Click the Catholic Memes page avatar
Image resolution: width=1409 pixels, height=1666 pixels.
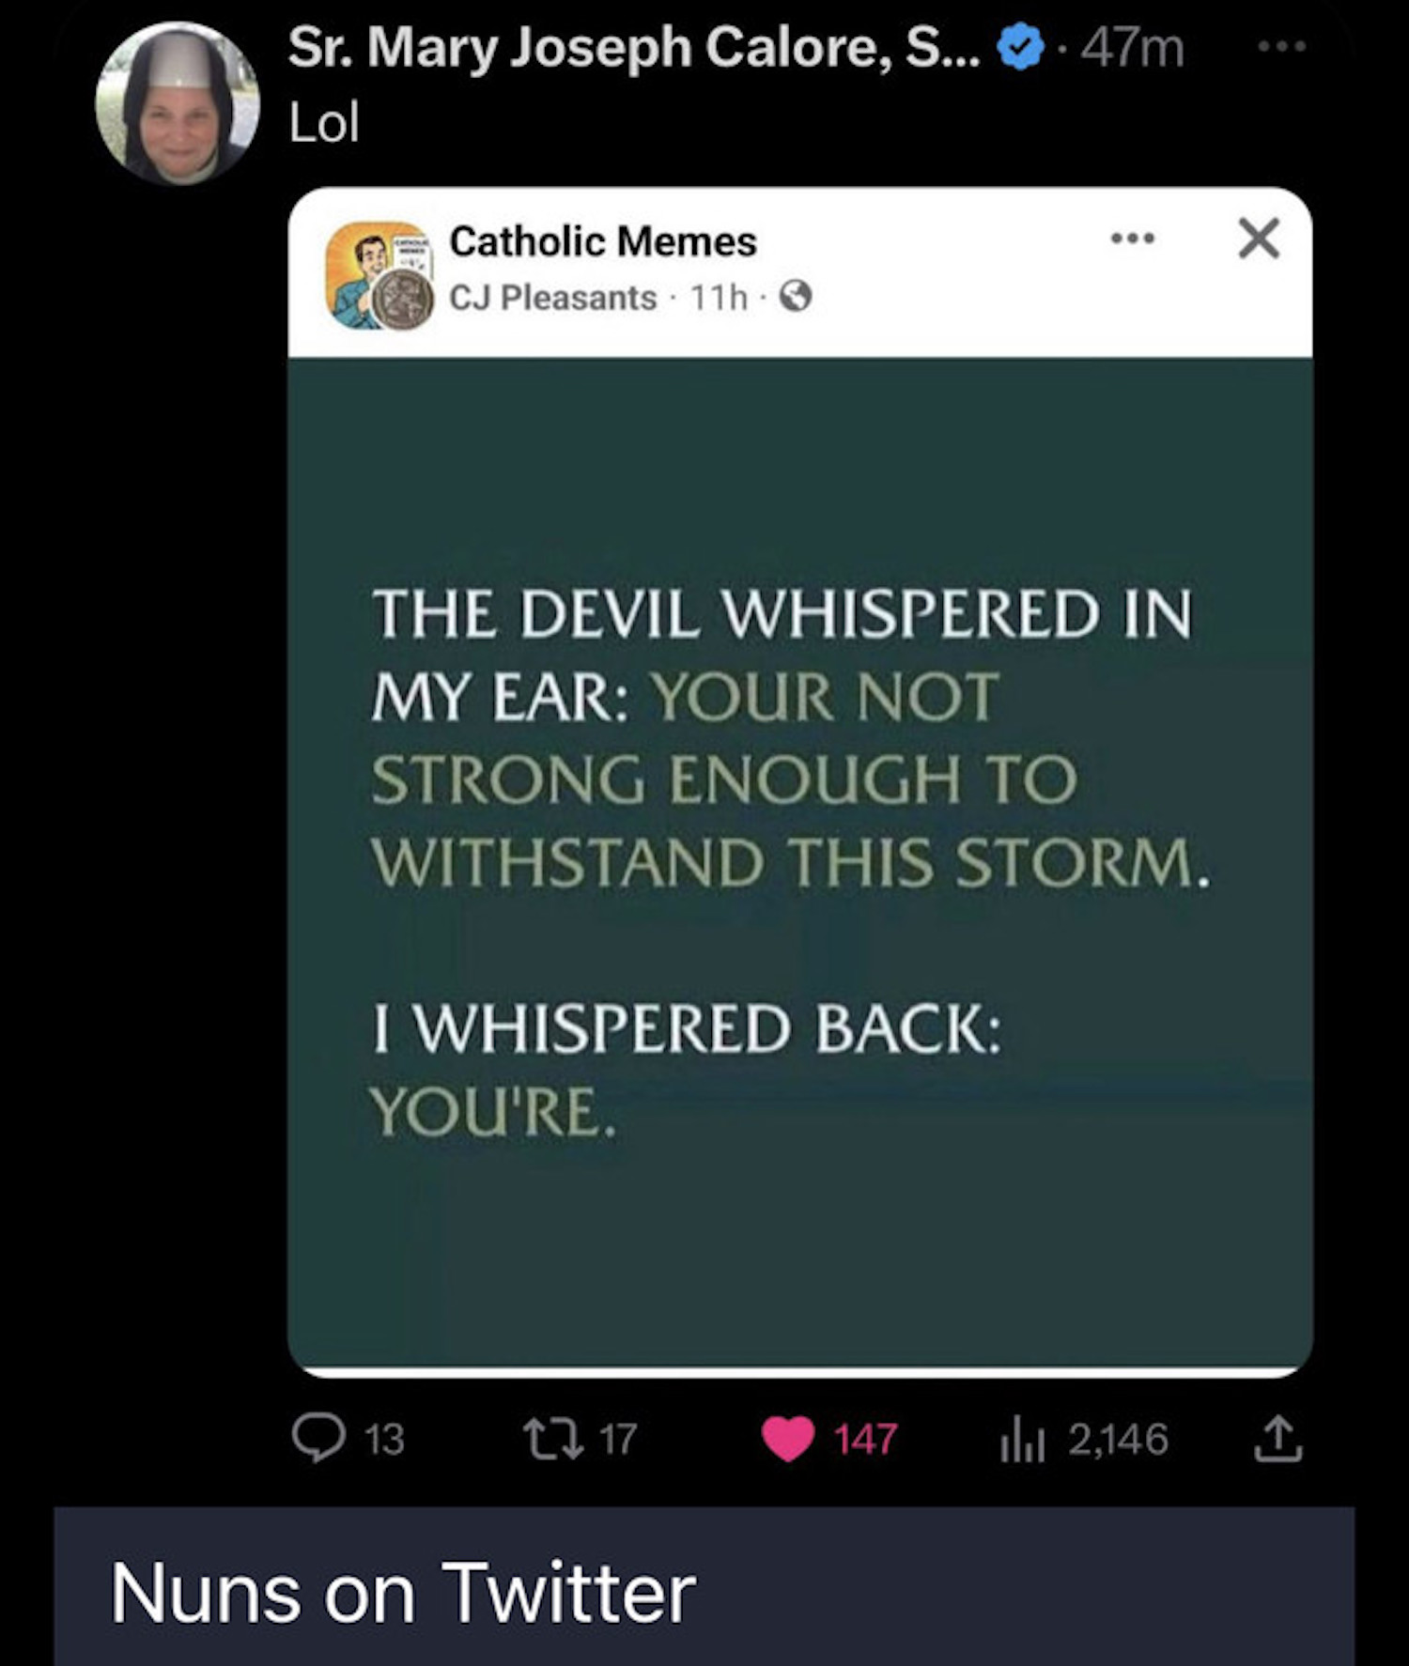click(x=379, y=275)
